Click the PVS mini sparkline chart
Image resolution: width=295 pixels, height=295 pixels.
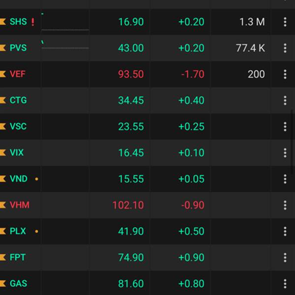tap(65, 46)
